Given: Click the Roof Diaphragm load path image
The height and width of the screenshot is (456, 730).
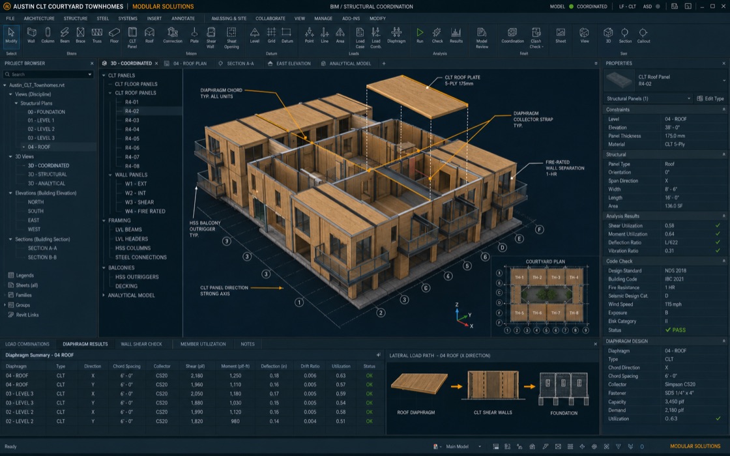Looking at the screenshot, I should [419, 383].
